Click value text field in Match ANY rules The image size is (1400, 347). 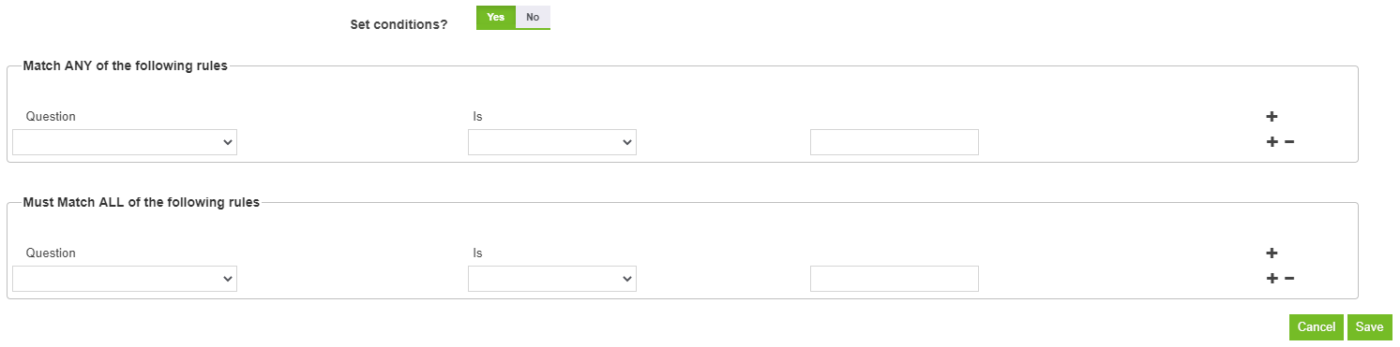pyautogui.click(x=895, y=142)
